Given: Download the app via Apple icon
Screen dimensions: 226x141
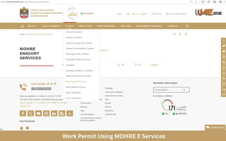Looking at the screenshot, I should pyautogui.click(x=22, y=128).
